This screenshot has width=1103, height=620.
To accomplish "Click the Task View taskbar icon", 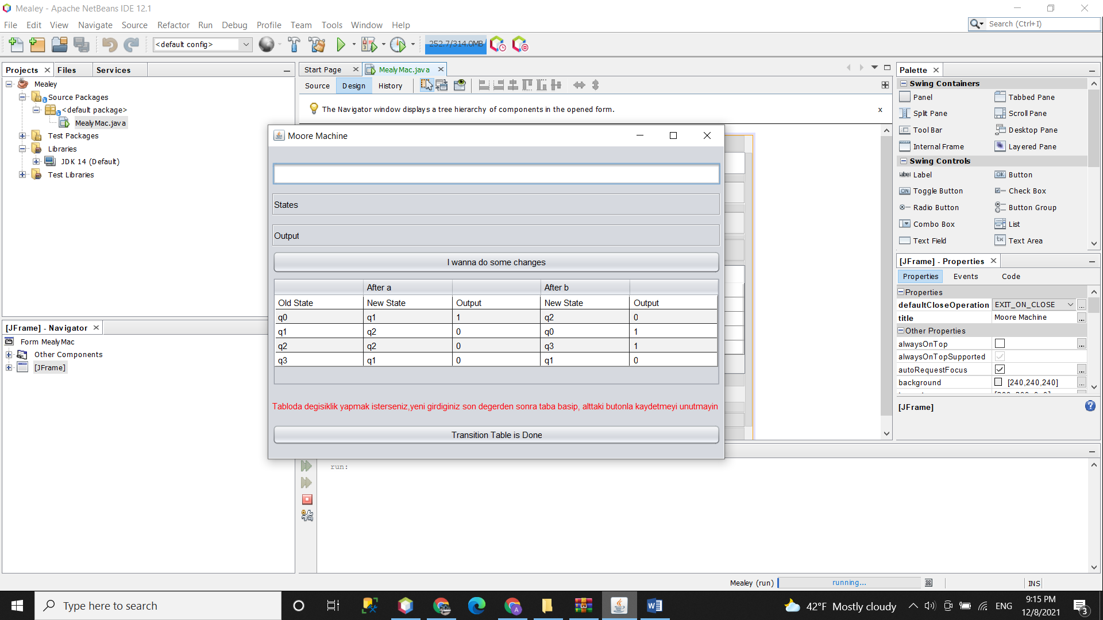I will (x=333, y=606).
